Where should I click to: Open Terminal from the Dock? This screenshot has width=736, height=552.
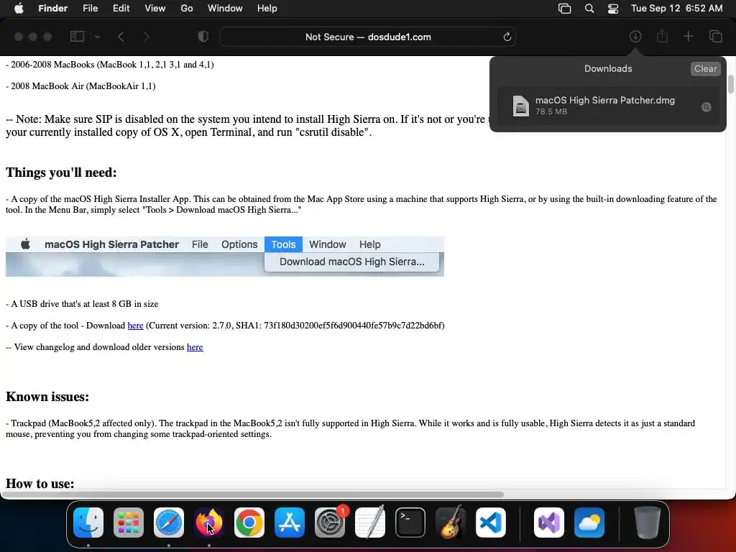(x=410, y=523)
